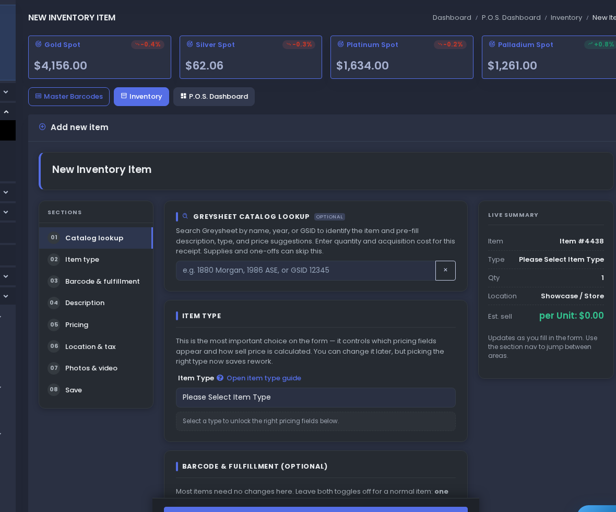Click the Showcase / Store location value
Screen dimensions: 616x512
click(x=572, y=296)
